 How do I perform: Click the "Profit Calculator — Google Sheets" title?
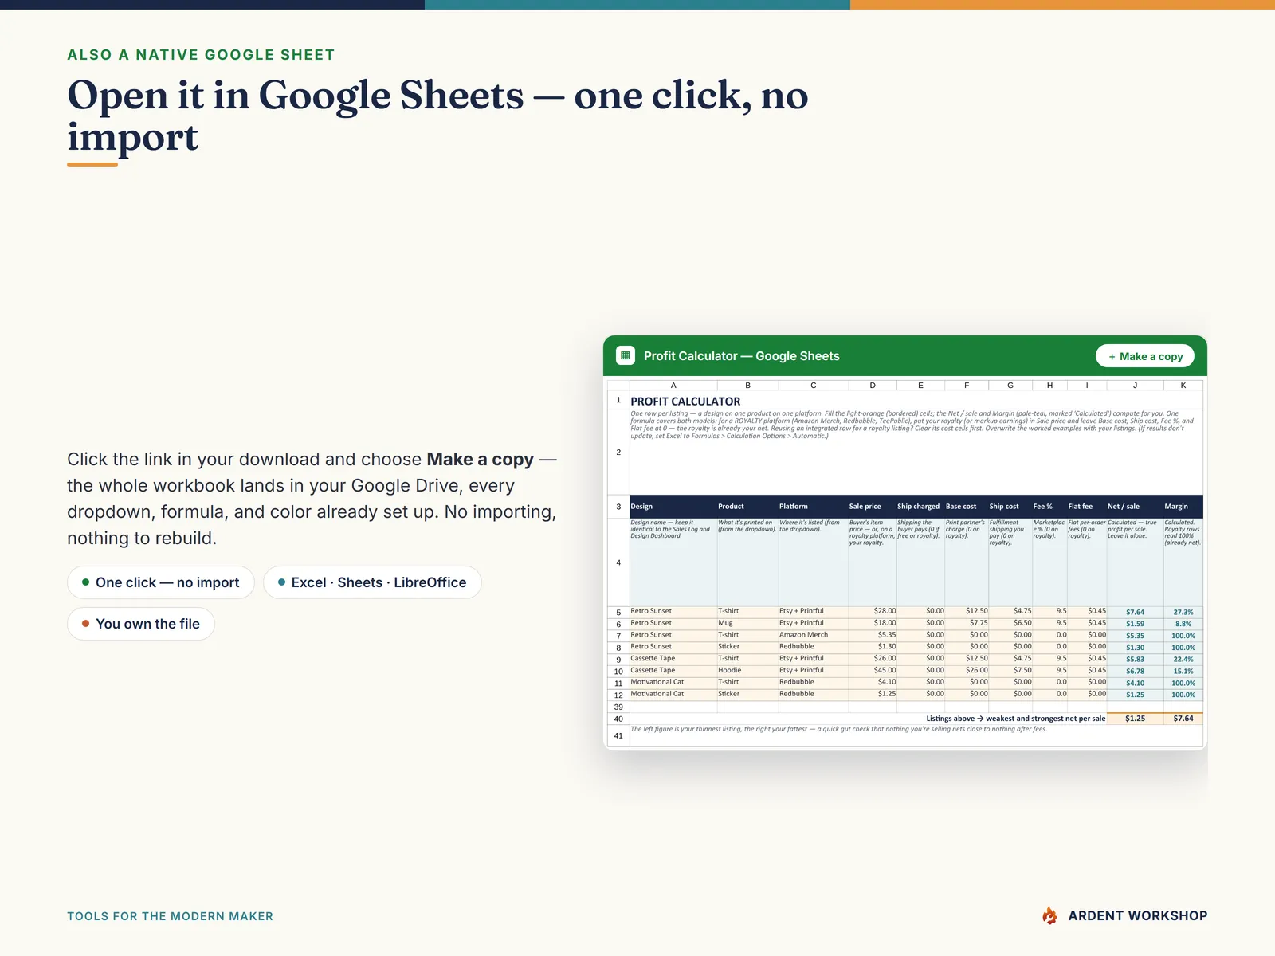point(741,356)
